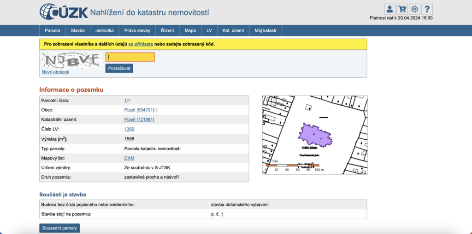This screenshot has width=472, height=234.
Task: Follow the 'se přihlaste' login link
Action: point(141,44)
